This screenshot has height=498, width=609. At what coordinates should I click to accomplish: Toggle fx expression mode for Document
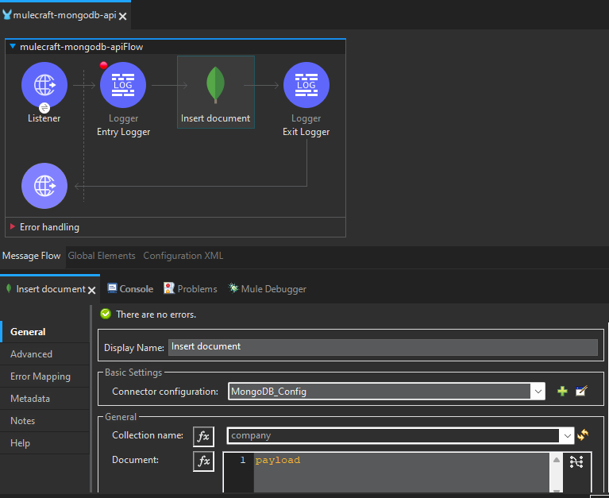click(x=203, y=461)
